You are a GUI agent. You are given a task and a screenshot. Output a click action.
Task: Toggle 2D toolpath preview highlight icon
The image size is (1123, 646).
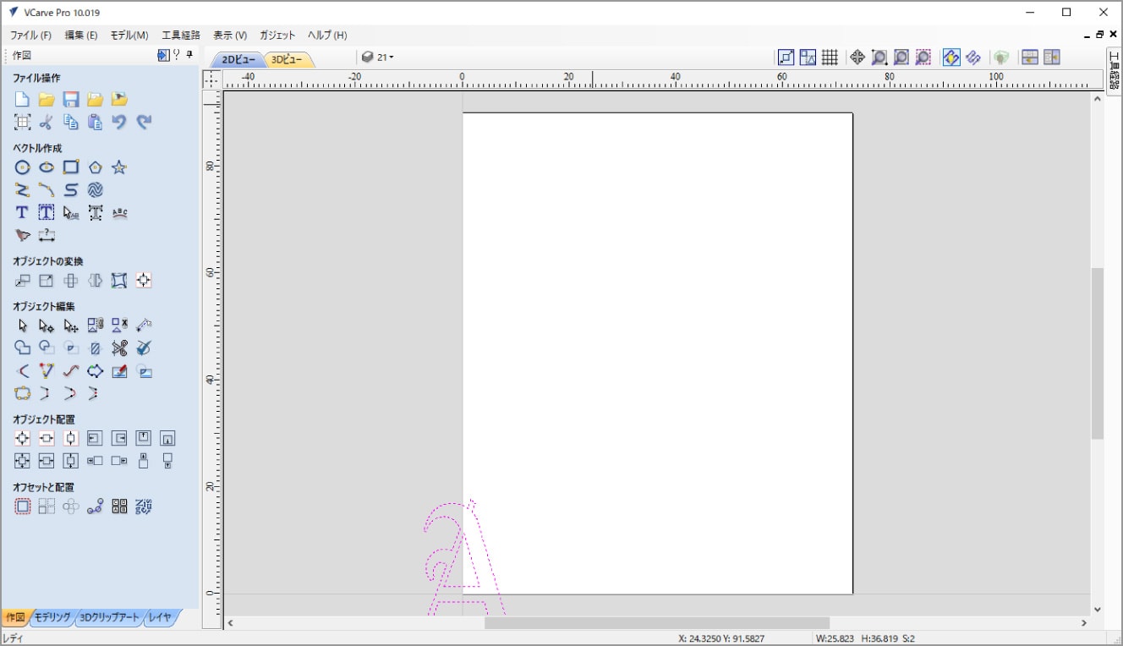(951, 57)
